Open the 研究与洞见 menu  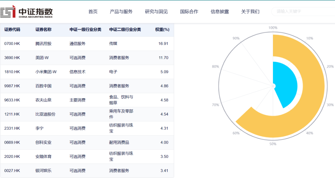(156, 12)
